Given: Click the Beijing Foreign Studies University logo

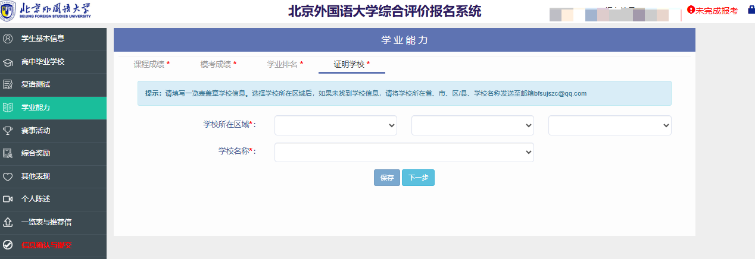Looking at the screenshot, I should pyautogui.click(x=46, y=11).
